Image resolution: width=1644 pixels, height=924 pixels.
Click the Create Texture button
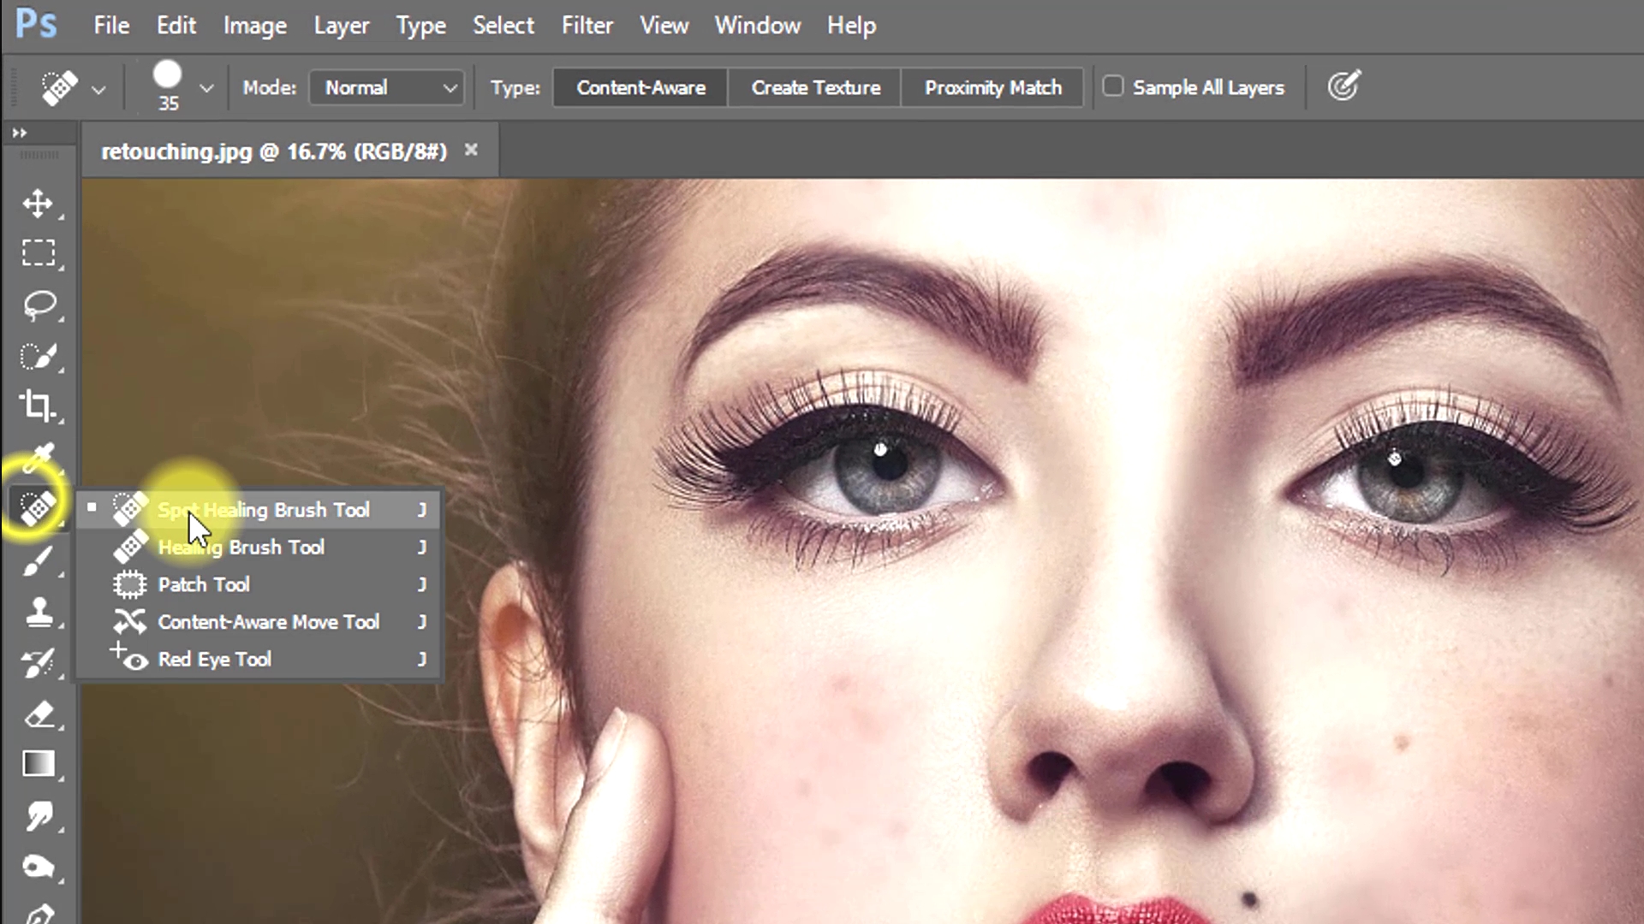[x=815, y=87]
